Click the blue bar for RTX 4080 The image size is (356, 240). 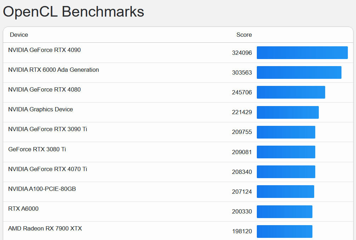(x=291, y=92)
